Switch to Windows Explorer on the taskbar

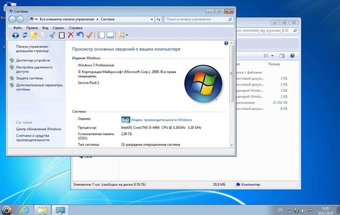pos(42,210)
